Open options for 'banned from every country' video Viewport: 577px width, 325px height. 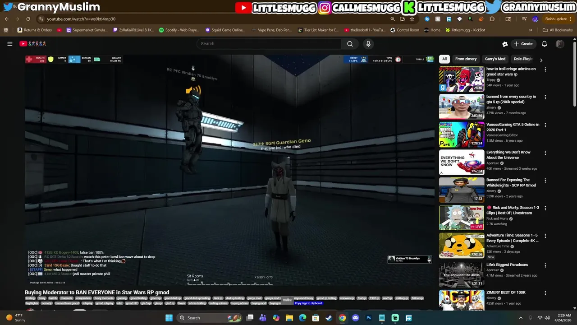point(545,97)
